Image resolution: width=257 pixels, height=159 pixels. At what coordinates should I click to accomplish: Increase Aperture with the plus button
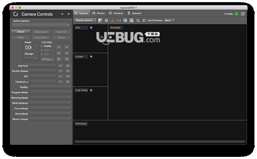68,66
